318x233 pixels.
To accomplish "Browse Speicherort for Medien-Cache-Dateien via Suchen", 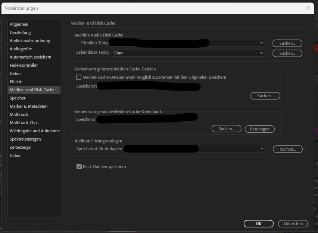I will [x=265, y=96].
